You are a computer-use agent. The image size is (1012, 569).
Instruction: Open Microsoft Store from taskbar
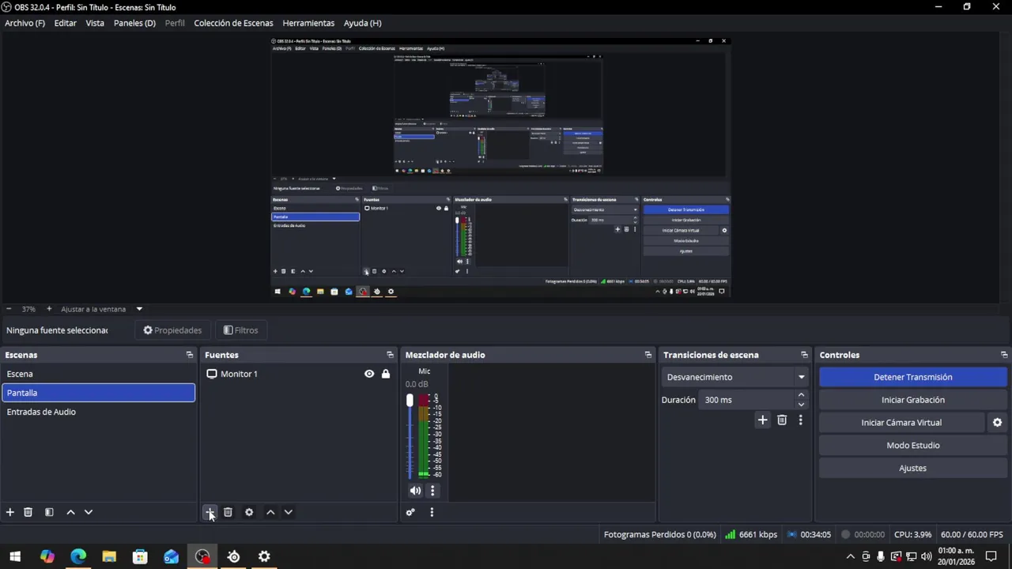point(140,556)
